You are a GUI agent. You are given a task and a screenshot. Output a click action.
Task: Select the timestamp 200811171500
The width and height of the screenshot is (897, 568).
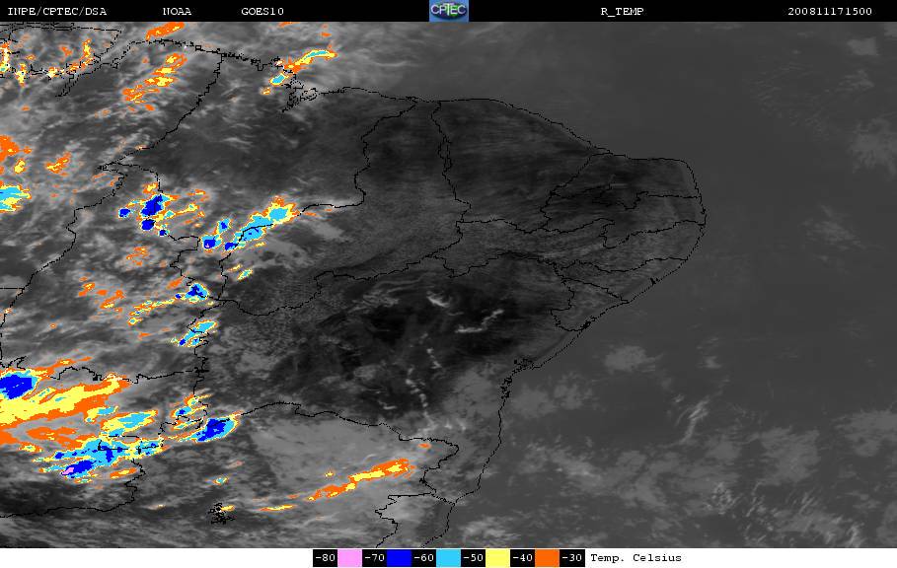[830, 12]
